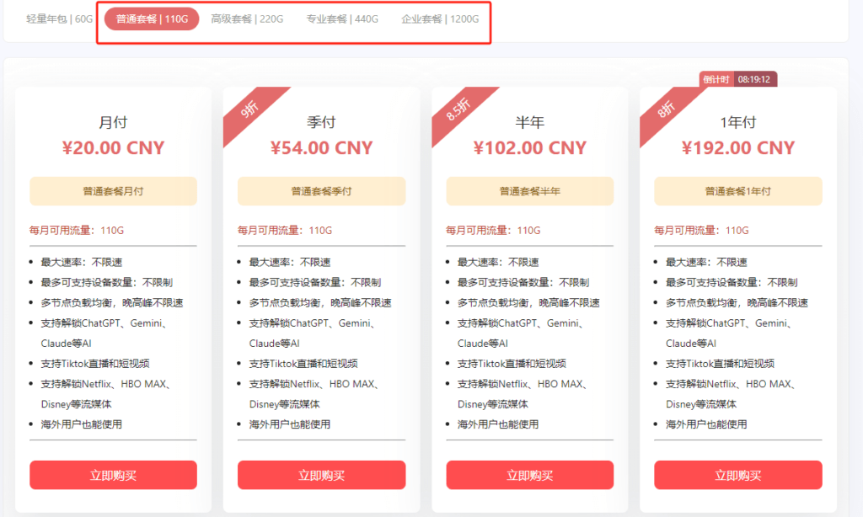
Task: Select the 轻量年包 60G plan tab
Action: 60,19
